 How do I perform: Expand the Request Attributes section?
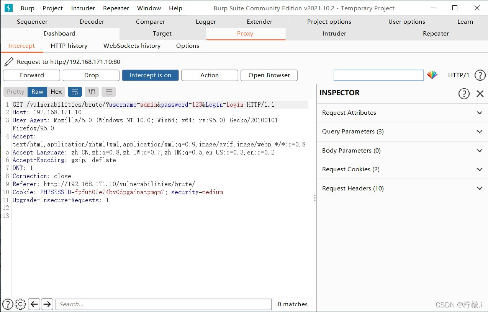402,113
